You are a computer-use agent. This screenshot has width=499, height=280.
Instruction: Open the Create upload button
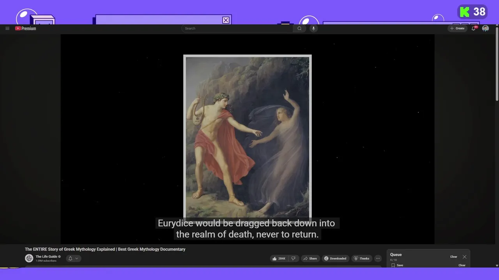(457, 28)
